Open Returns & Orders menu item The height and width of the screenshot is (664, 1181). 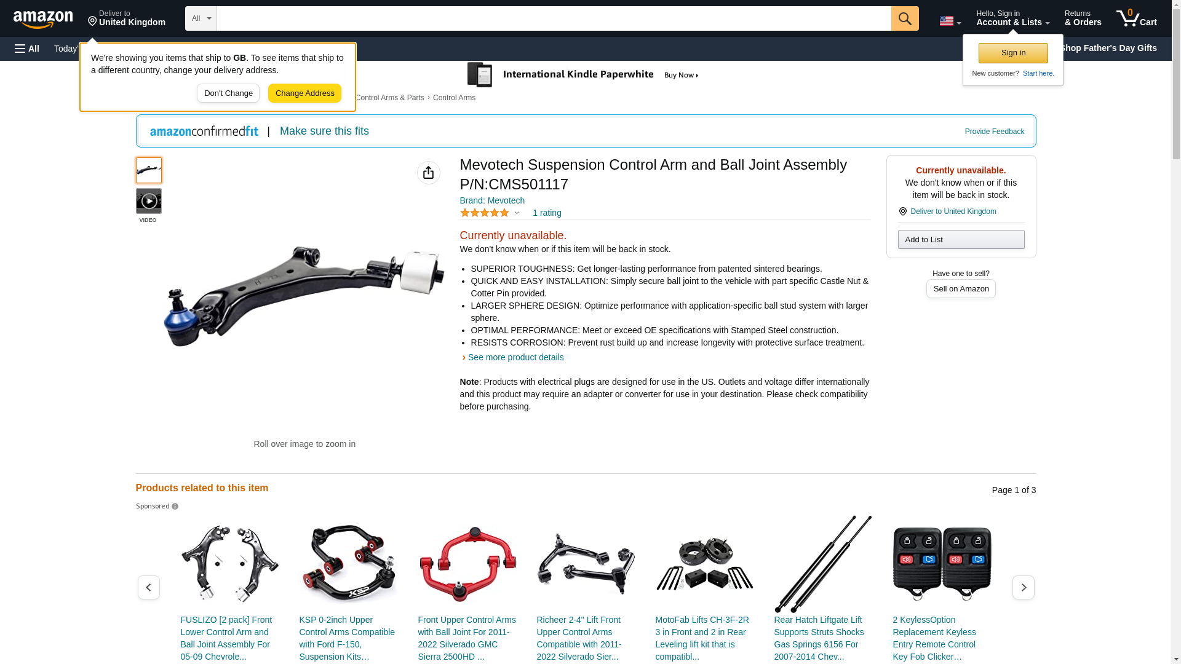pyautogui.click(x=1083, y=18)
